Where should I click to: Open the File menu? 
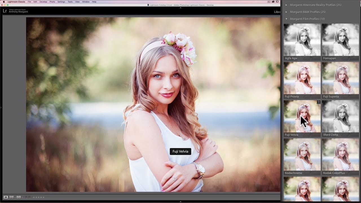coord(29,2)
